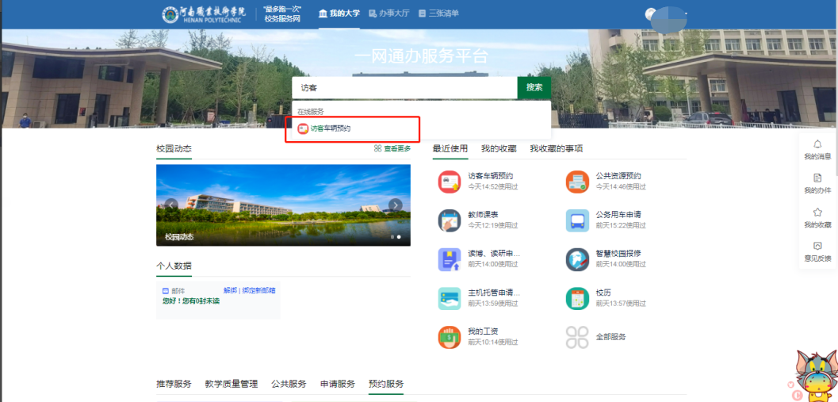Open the 教师课表 icon

tap(450, 220)
